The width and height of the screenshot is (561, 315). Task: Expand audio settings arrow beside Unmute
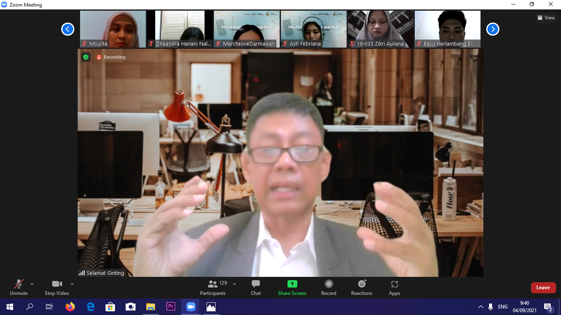pyautogui.click(x=32, y=284)
